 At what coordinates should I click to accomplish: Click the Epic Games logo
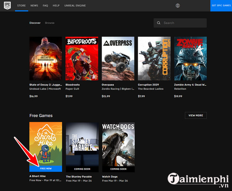click(7, 6)
